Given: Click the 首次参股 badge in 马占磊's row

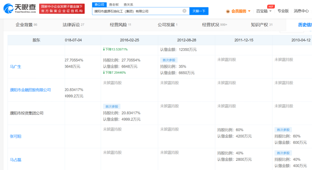Looking at the screenshot, I should 283,153.
